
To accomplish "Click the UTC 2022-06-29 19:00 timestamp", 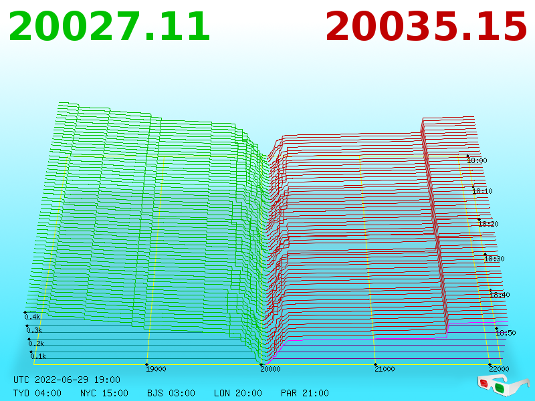I will click(67, 380).
